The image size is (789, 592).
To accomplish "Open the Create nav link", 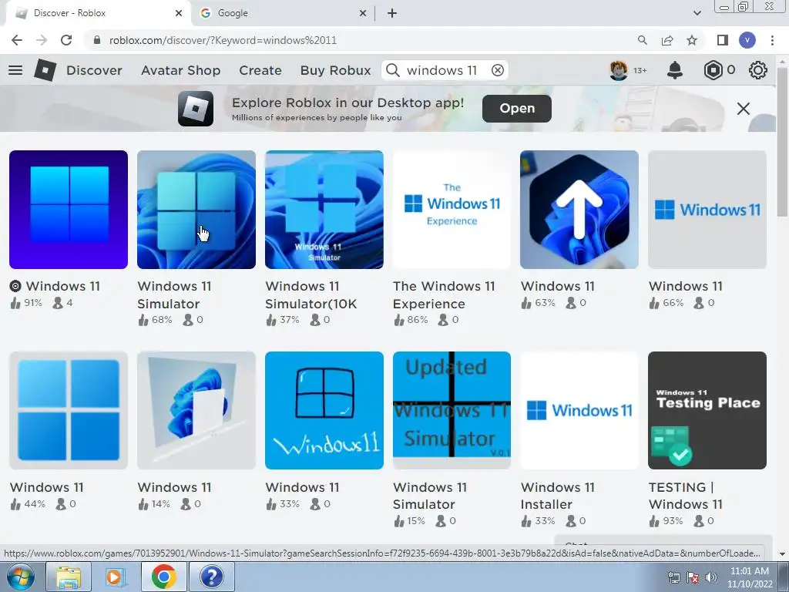I will (x=260, y=70).
